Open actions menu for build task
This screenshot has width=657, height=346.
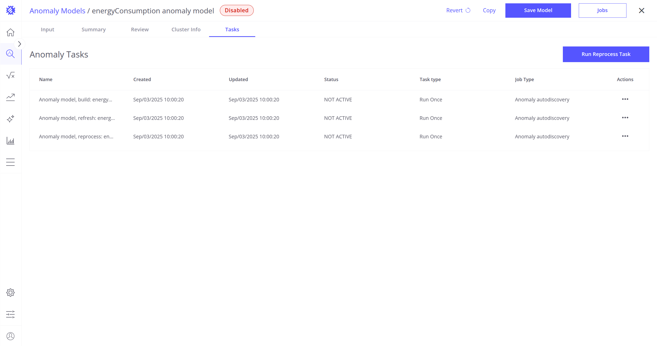pos(625,99)
